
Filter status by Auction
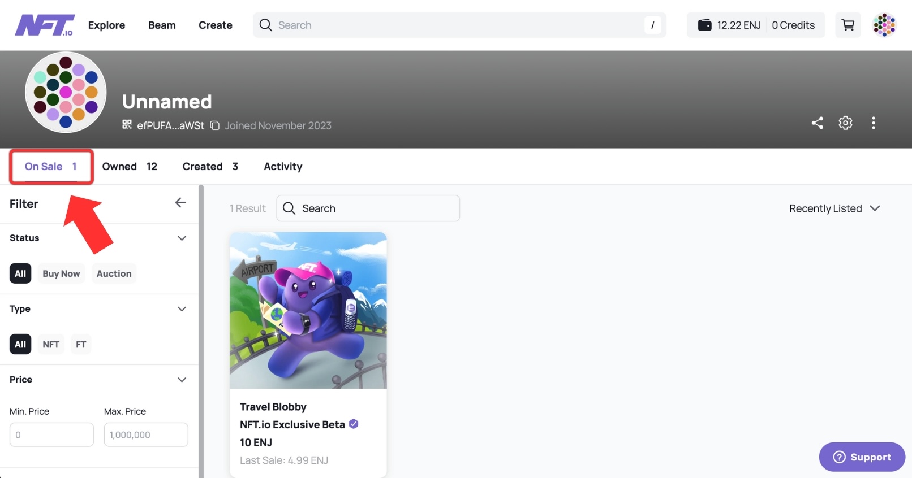pos(114,273)
